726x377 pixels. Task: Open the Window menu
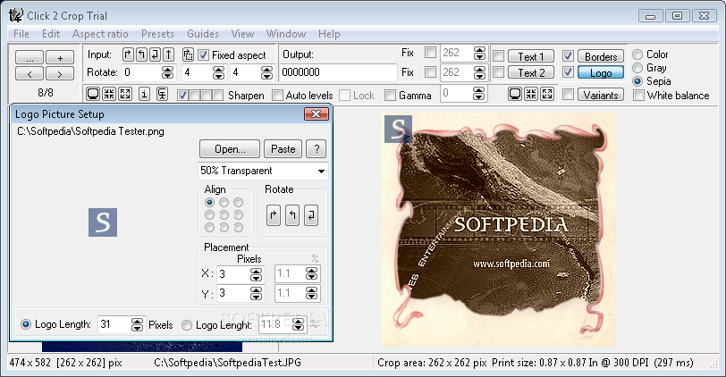[286, 34]
